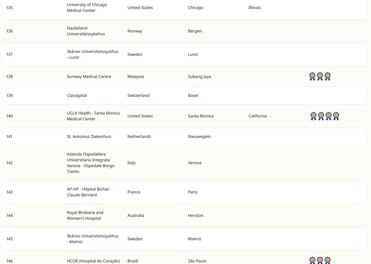Click fourth award ribbon in UCLA Health row
This screenshot has height=264, width=371.
tap(336, 116)
